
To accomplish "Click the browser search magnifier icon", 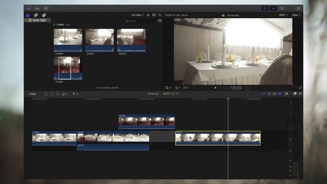I will [x=160, y=15].
